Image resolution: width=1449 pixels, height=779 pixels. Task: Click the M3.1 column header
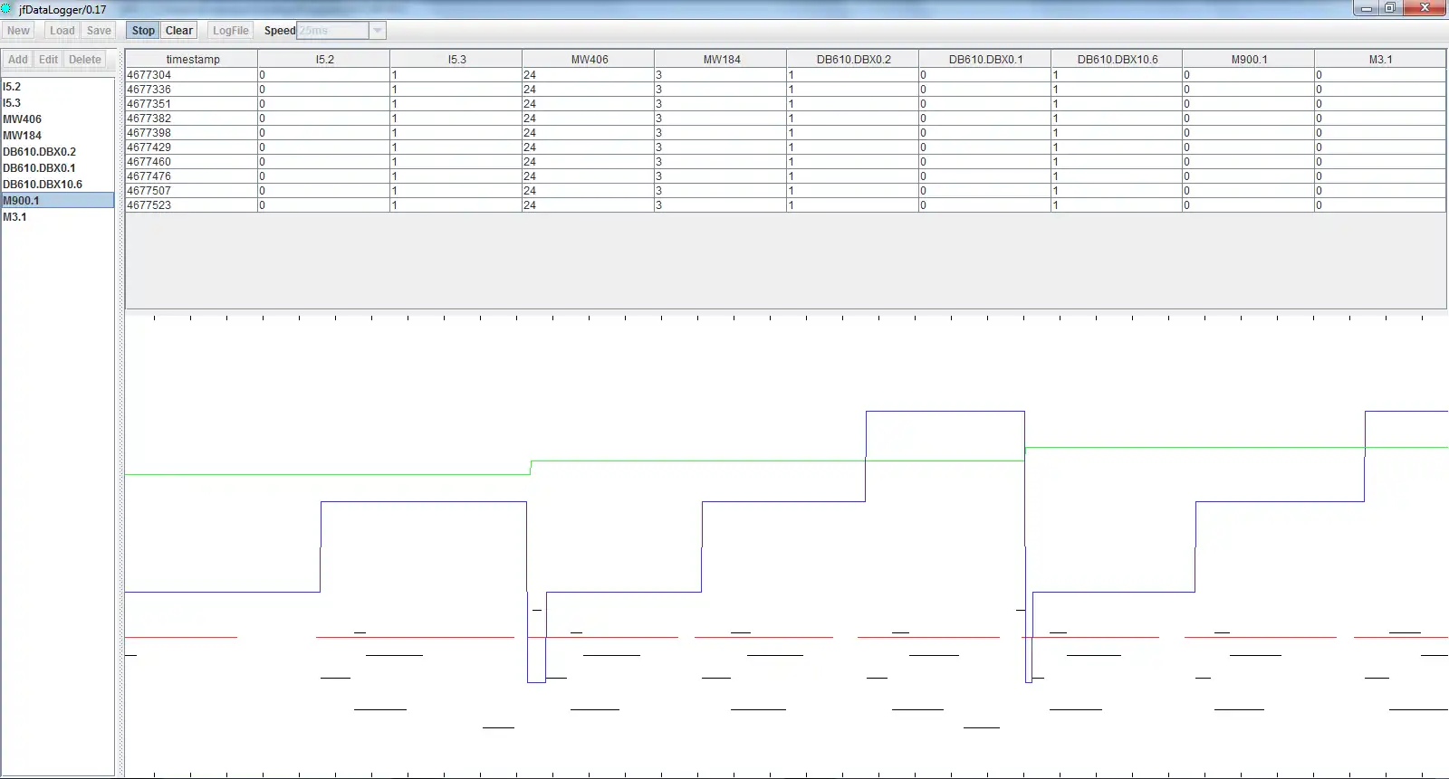(x=1380, y=59)
